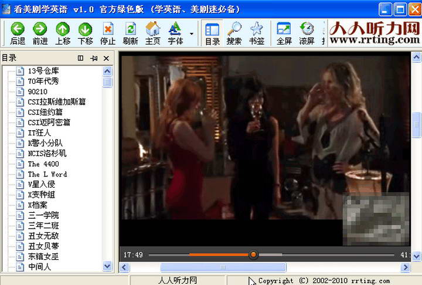Seek video by clicking the unplayed progress track

(x=338, y=255)
